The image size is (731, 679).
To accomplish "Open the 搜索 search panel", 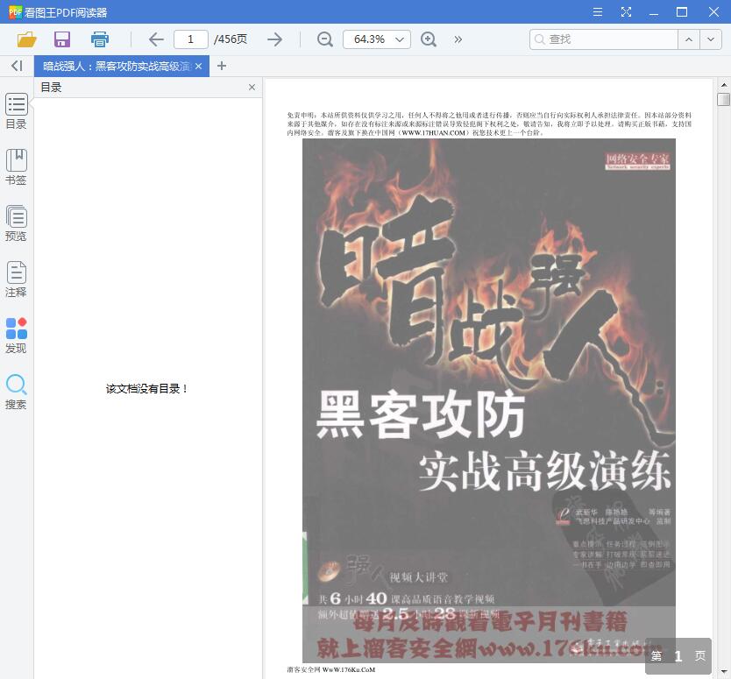I will tap(17, 392).
